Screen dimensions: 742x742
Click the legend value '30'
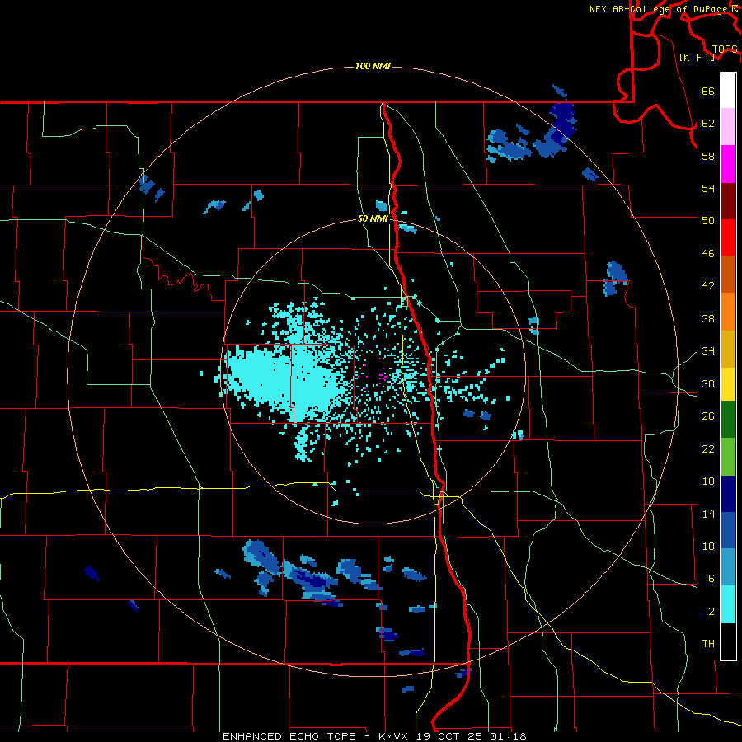pos(708,383)
